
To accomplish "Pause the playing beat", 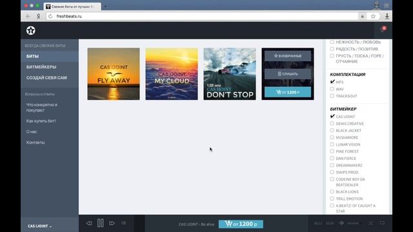I will pos(101,223).
